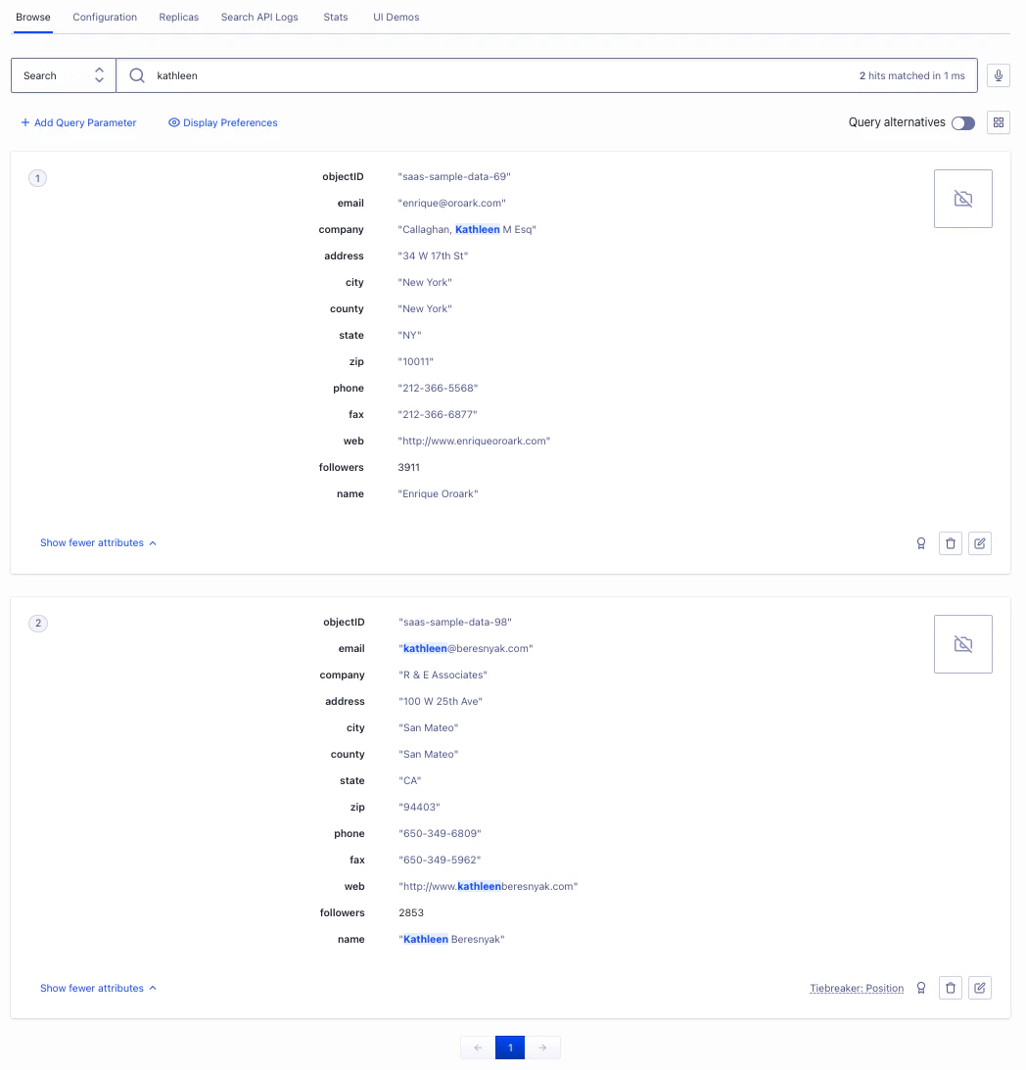Open the Search mode dropdown

point(64,75)
